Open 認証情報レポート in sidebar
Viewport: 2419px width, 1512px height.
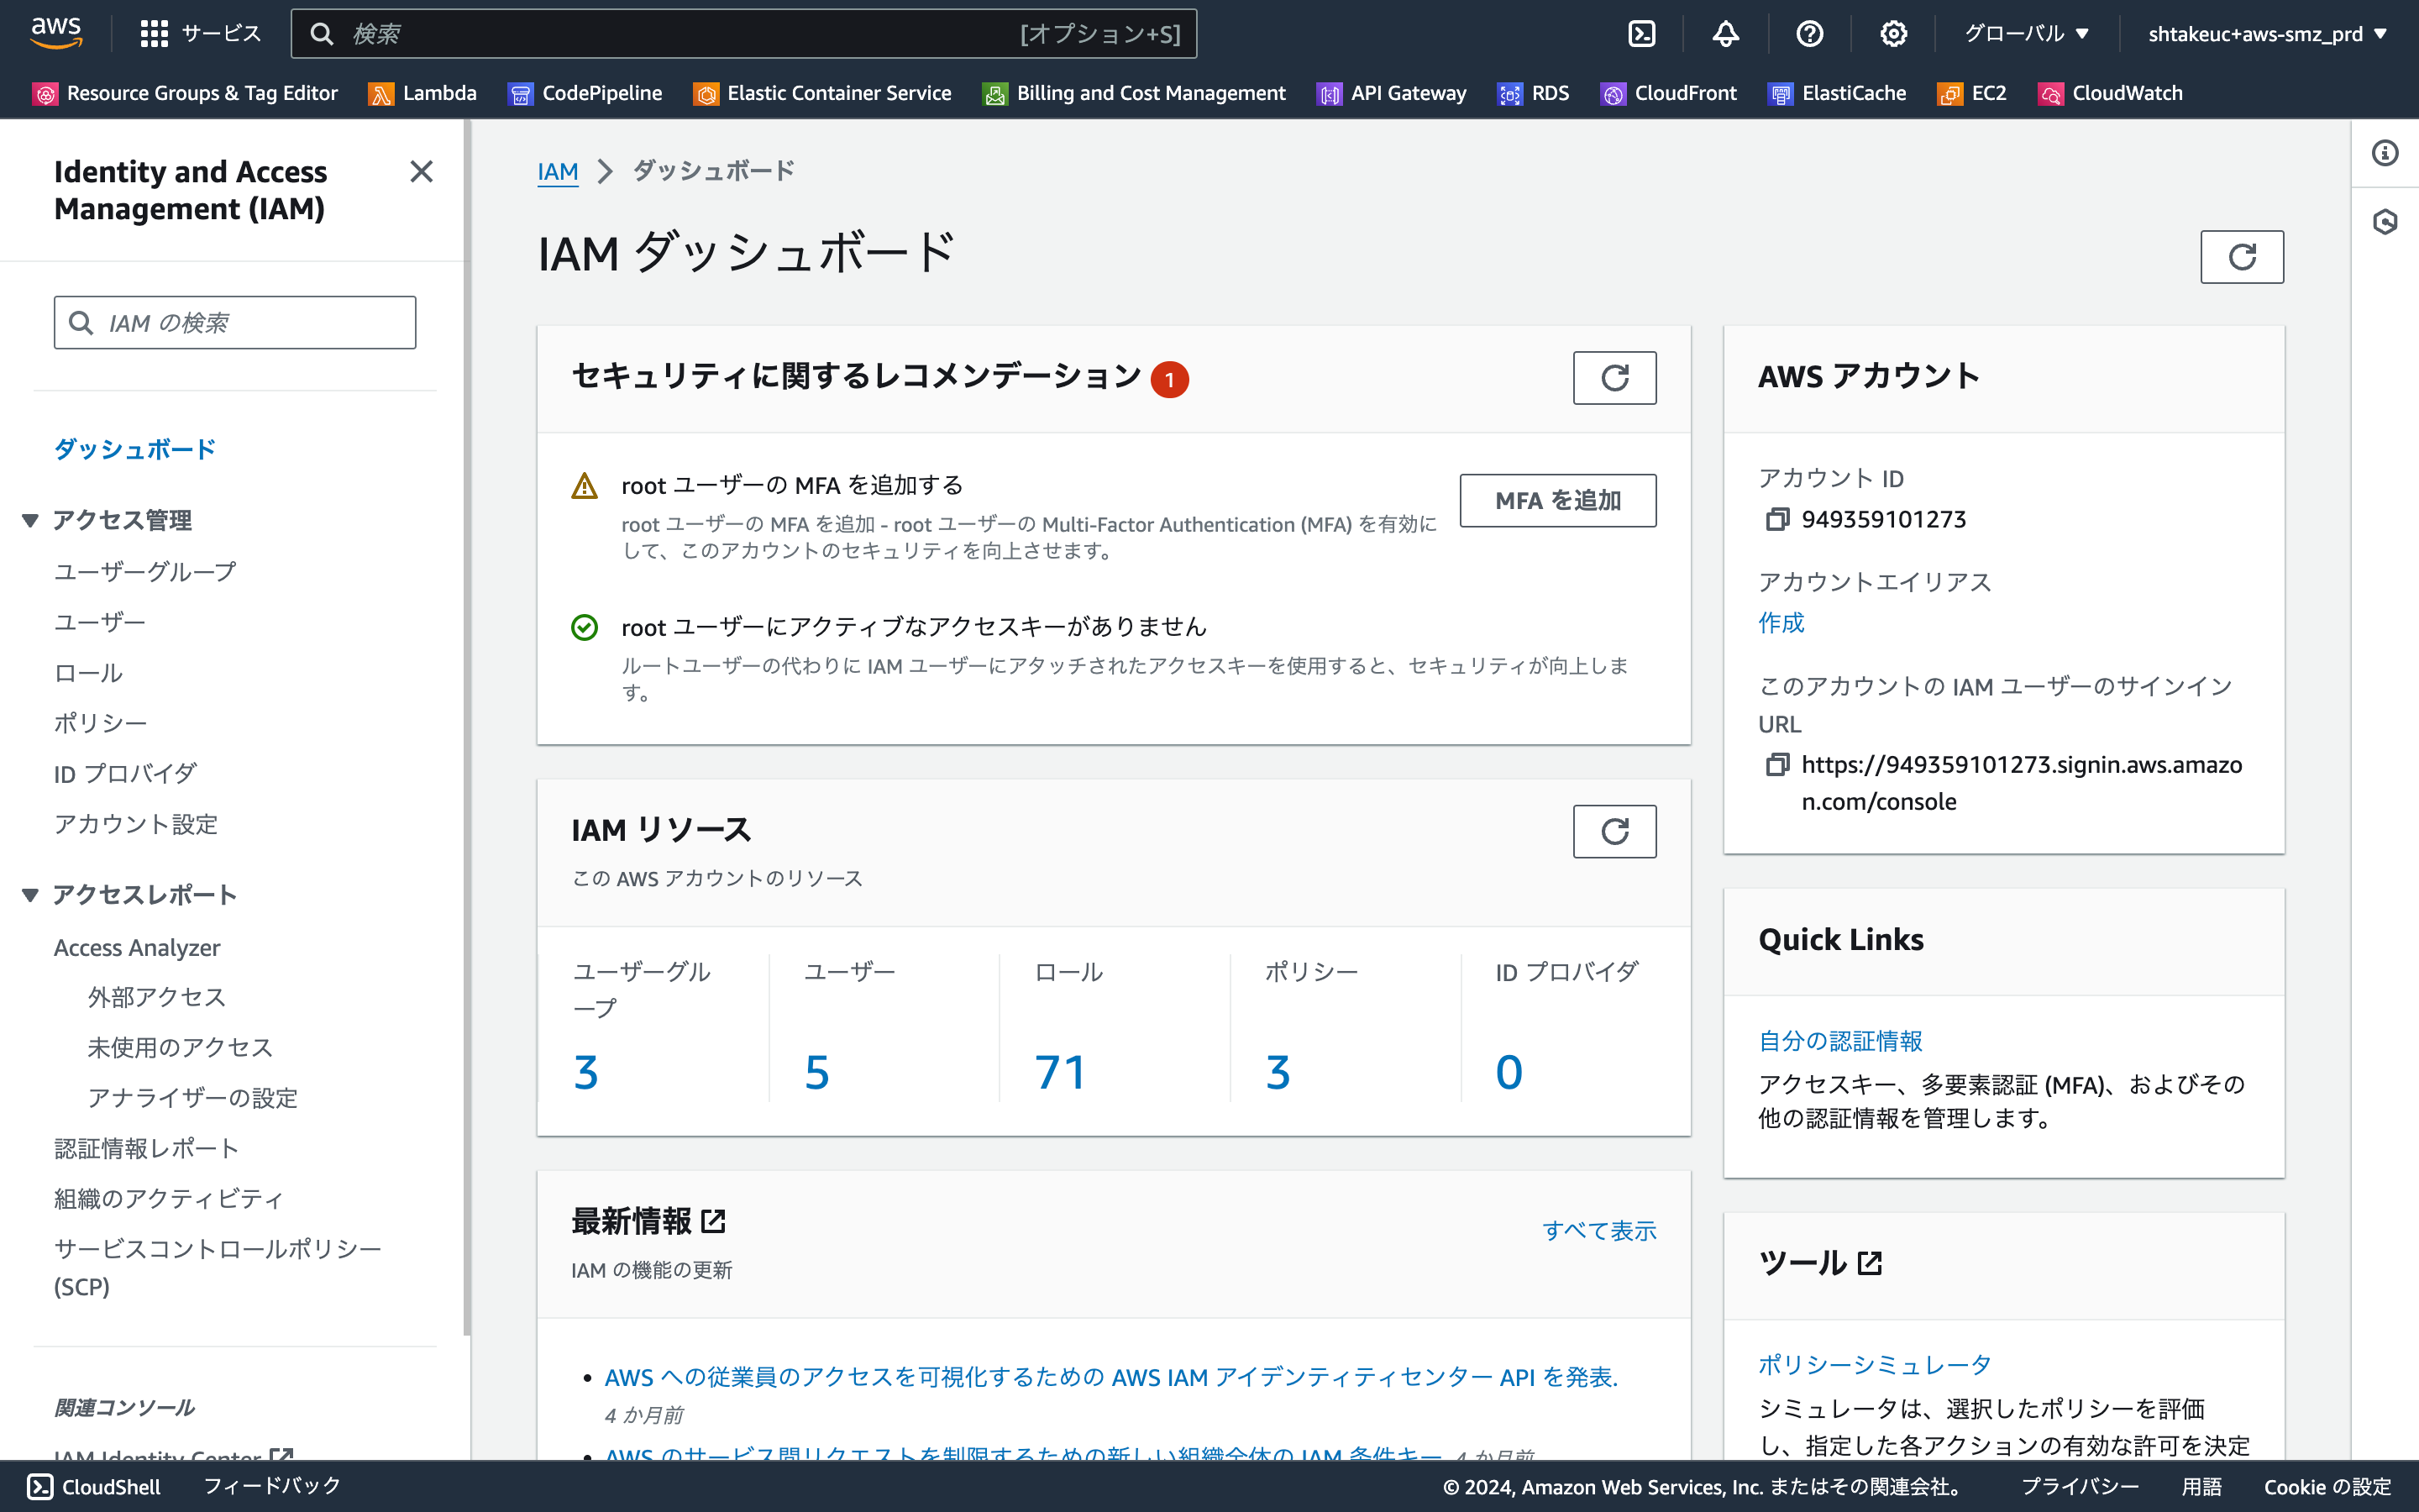[147, 1148]
